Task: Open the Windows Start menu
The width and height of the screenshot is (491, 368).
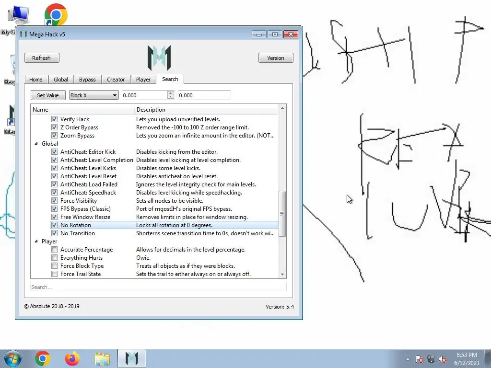Action: [13, 358]
